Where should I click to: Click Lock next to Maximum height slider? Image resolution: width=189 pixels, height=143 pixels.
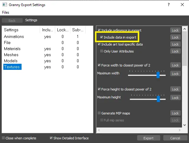(x=175, y=98)
